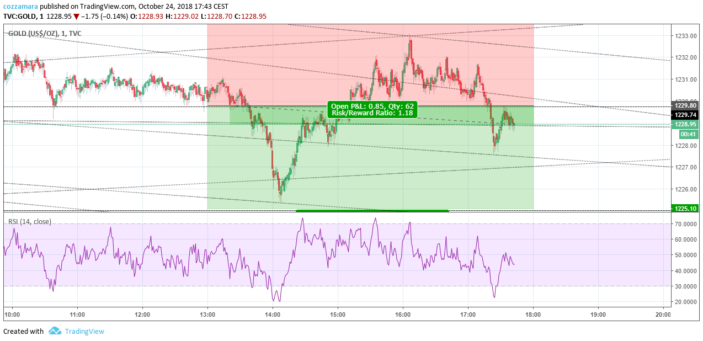Click the RSI 50.0000 level label
The height and width of the screenshot is (341, 703).
(686, 255)
